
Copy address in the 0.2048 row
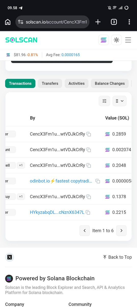(89, 165)
